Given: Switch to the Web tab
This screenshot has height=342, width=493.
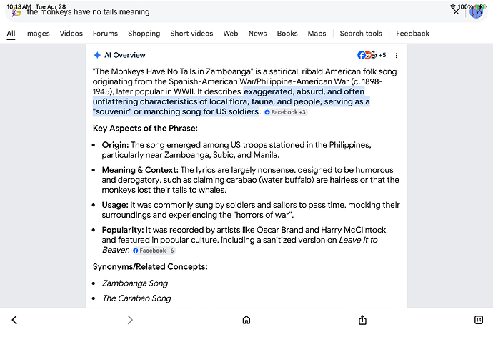Looking at the screenshot, I should tap(231, 34).
